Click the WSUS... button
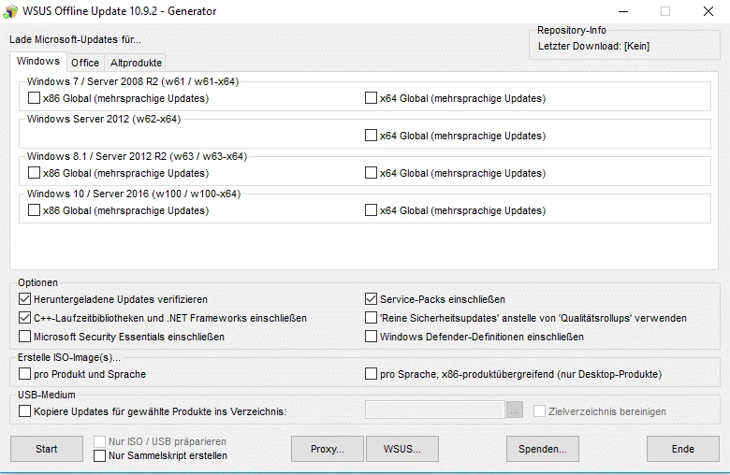This screenshot has height=475, width=730. (402, 449)
